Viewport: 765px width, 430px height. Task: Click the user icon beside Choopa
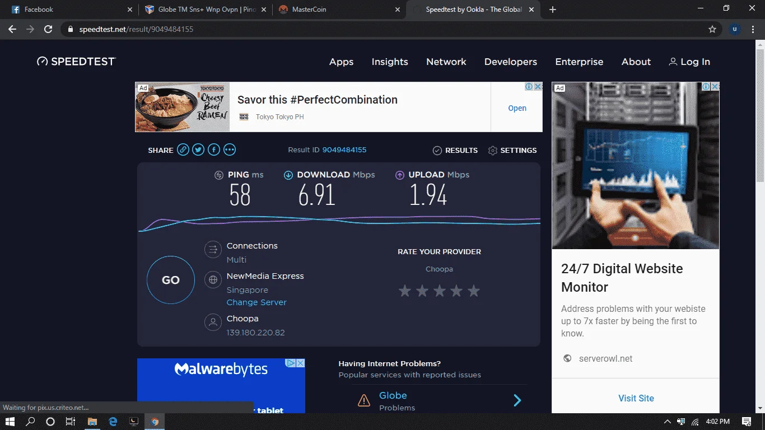[213, 322]
